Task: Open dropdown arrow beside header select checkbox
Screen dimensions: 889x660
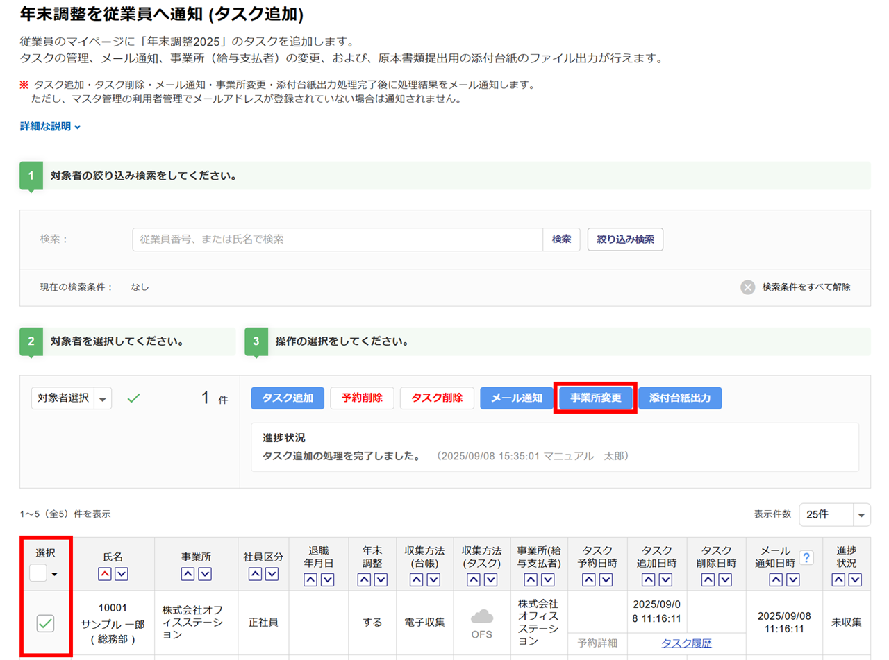Action: tap(55, 575)
